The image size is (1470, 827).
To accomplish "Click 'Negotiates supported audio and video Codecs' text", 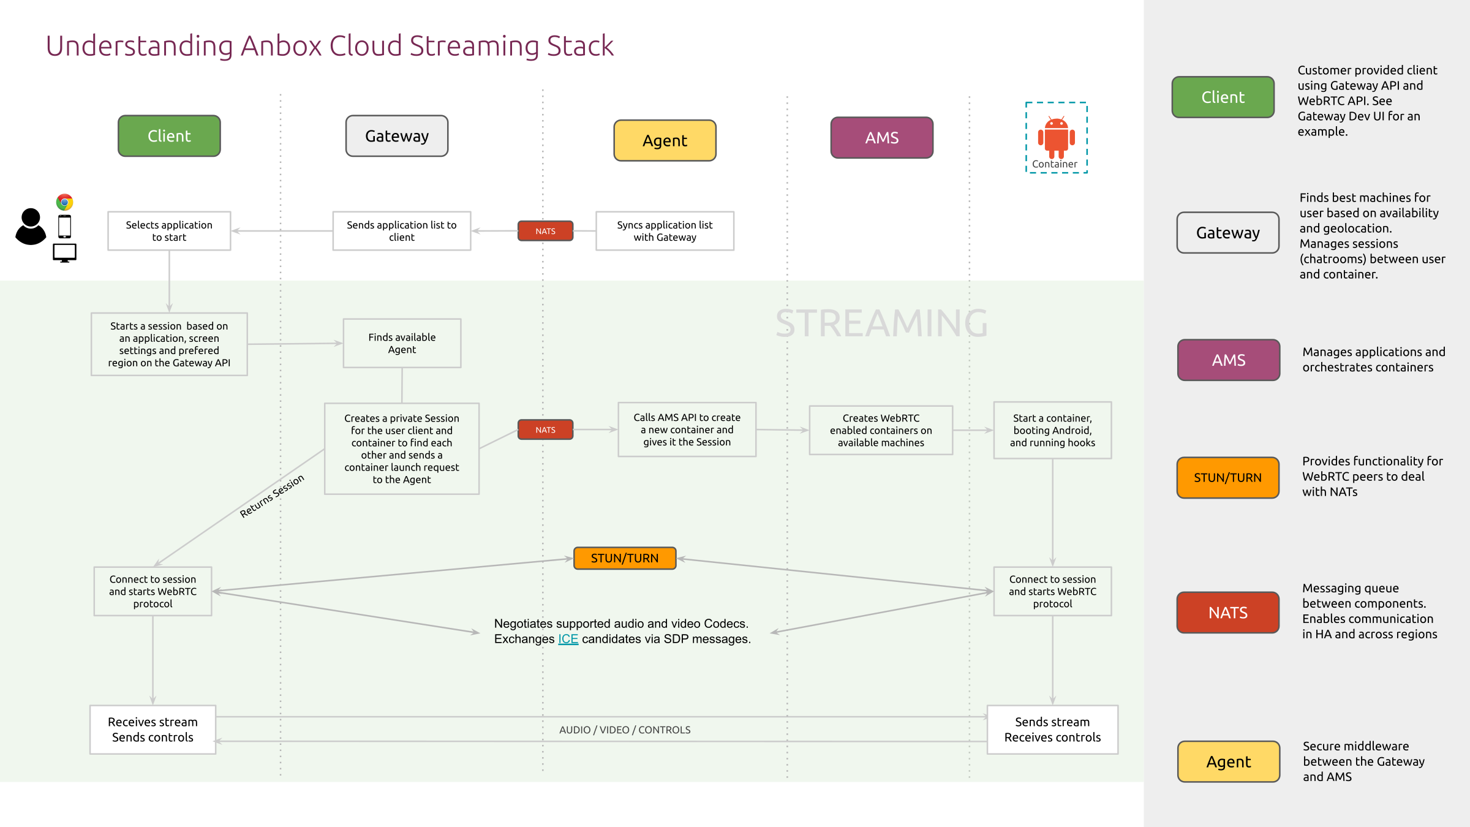I will [x=621, y=624].
